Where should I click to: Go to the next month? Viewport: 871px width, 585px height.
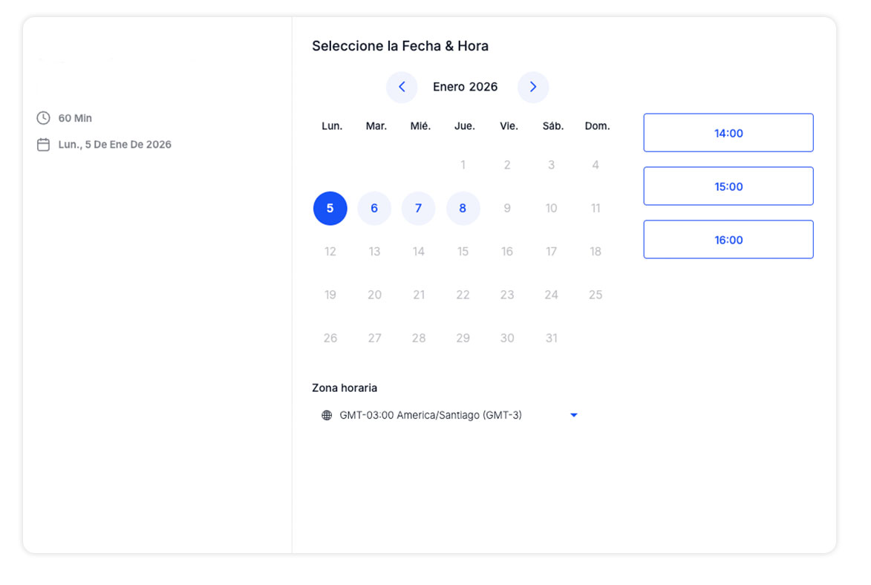tap(533, 87)
